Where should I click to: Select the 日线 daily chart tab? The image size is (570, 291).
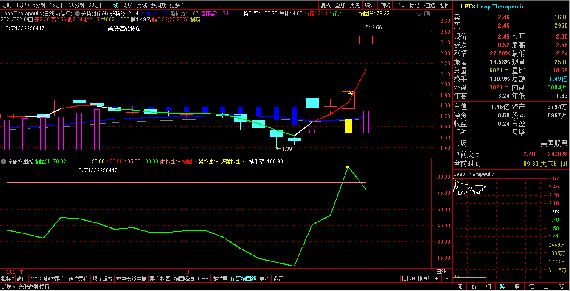[113, 5]
